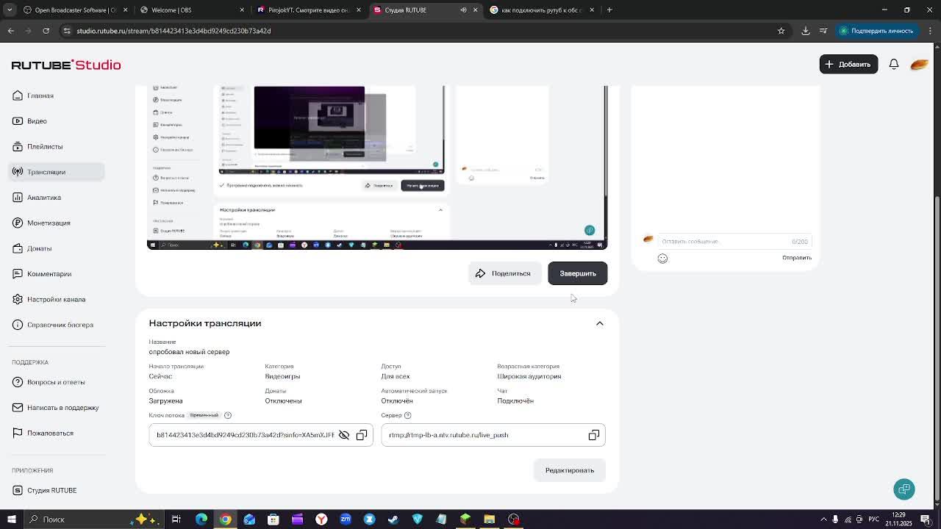
Task: Click the Пожаловаться flag icon
Action: click(18, 433)
